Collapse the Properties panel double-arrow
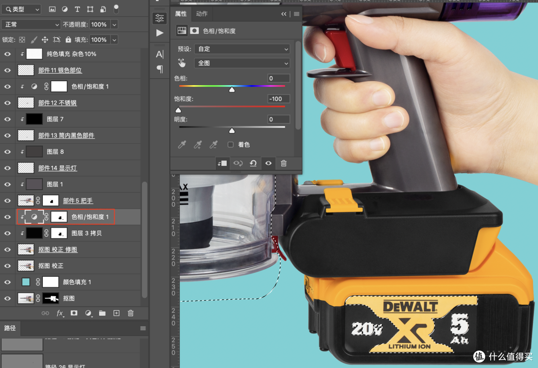The image size is (538, 368). pos(284,14)
